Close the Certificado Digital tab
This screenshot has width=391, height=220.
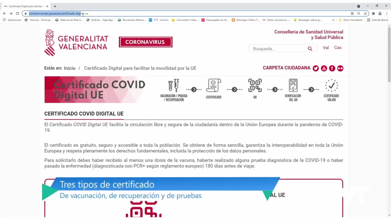pyautogui.click(x=47, y=6)
